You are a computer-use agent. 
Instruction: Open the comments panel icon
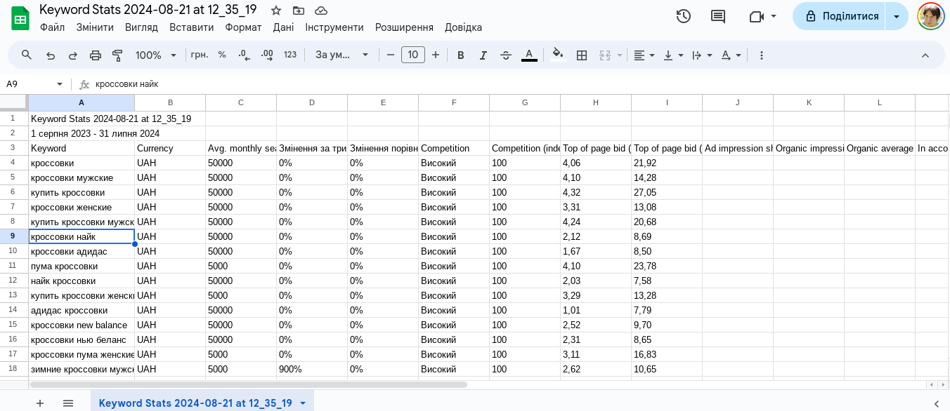[x=717, y=16]
